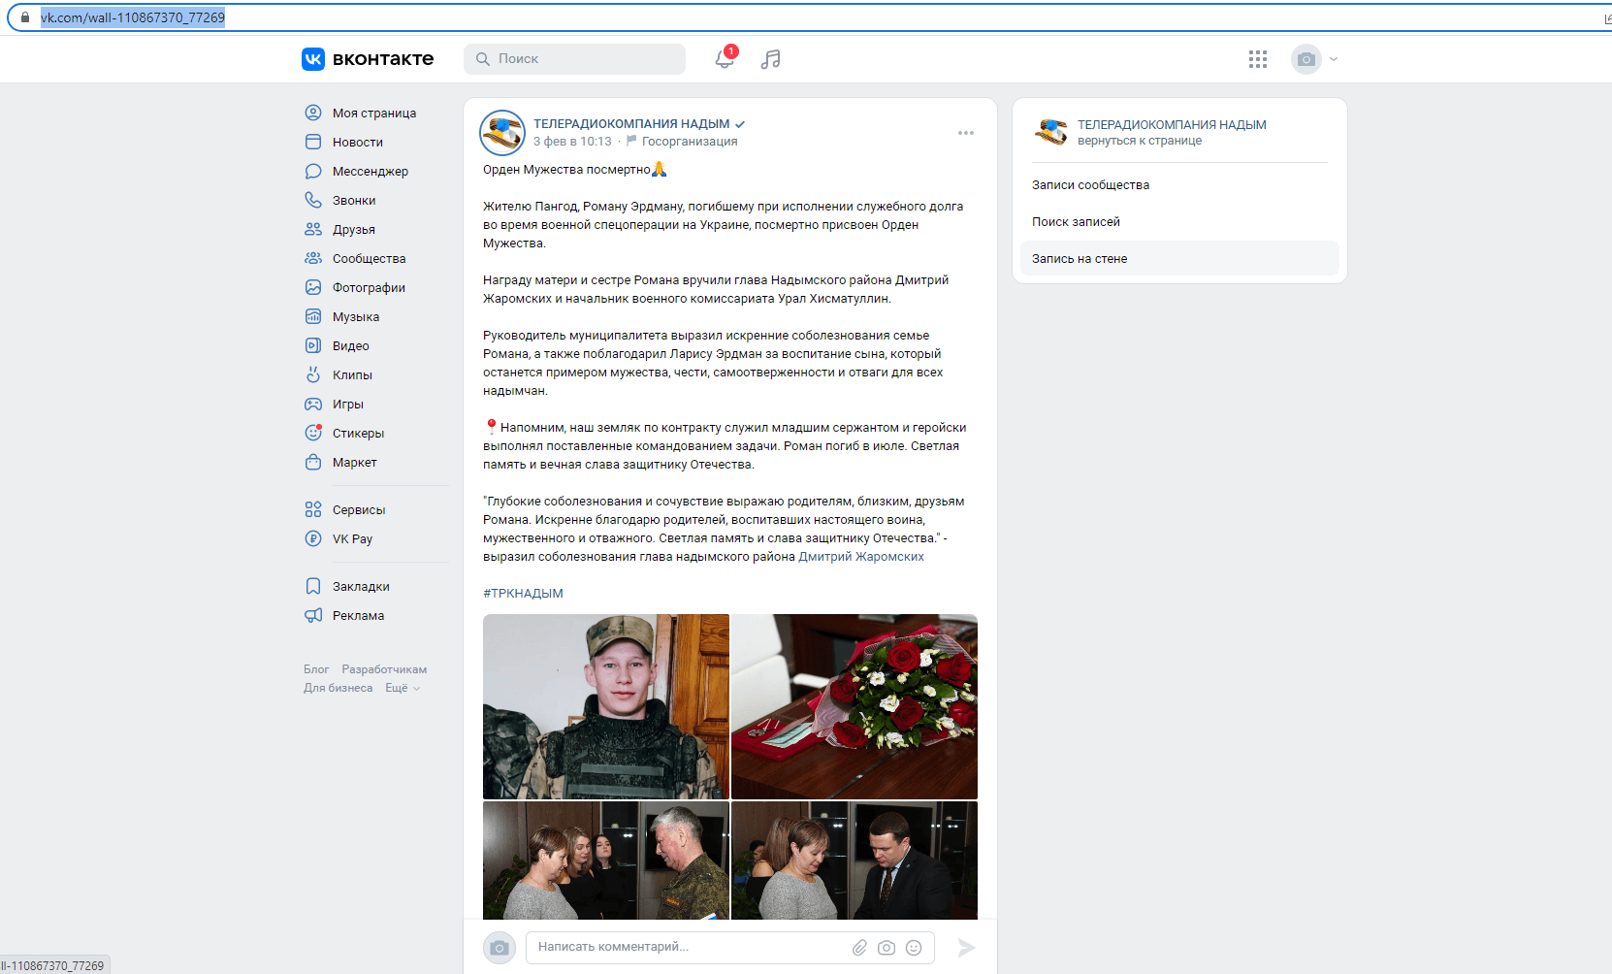Open "ТЕЛЕРАДИОКОМПАНИЯ НАДЫМ" post author name
Viewport: 1612px width, 974px height.
coord(631,123)
